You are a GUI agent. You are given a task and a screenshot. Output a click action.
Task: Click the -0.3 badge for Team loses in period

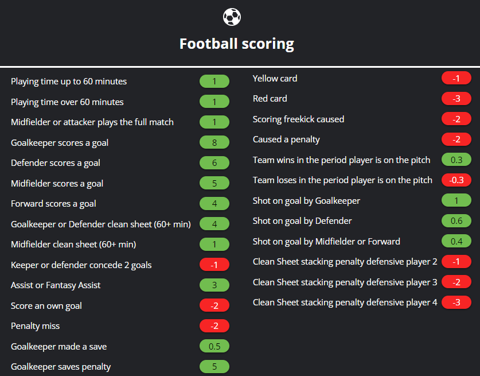[x=456, y=180]
